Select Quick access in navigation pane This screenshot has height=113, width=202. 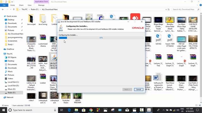pos(12,16)
